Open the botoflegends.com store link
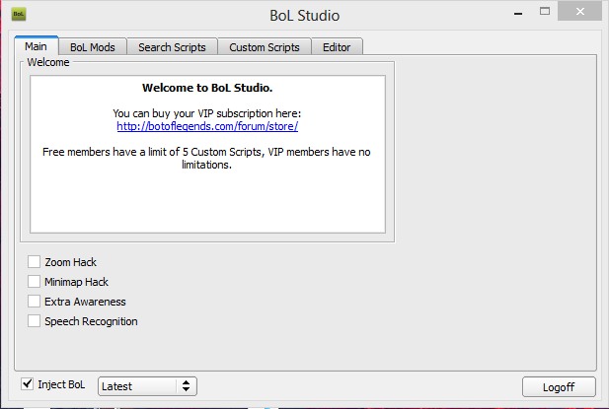The height and width of the screenshot is (409, 609). point(207,126)
